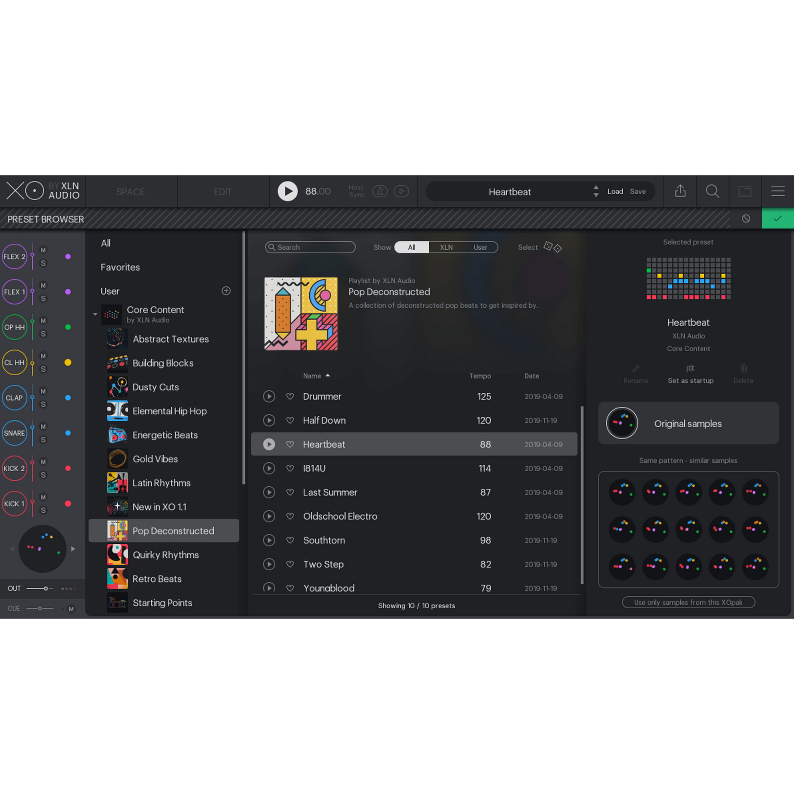Preview the I814U preset
Viewport: 794px width, 794px height.
(x=269, y=468)
